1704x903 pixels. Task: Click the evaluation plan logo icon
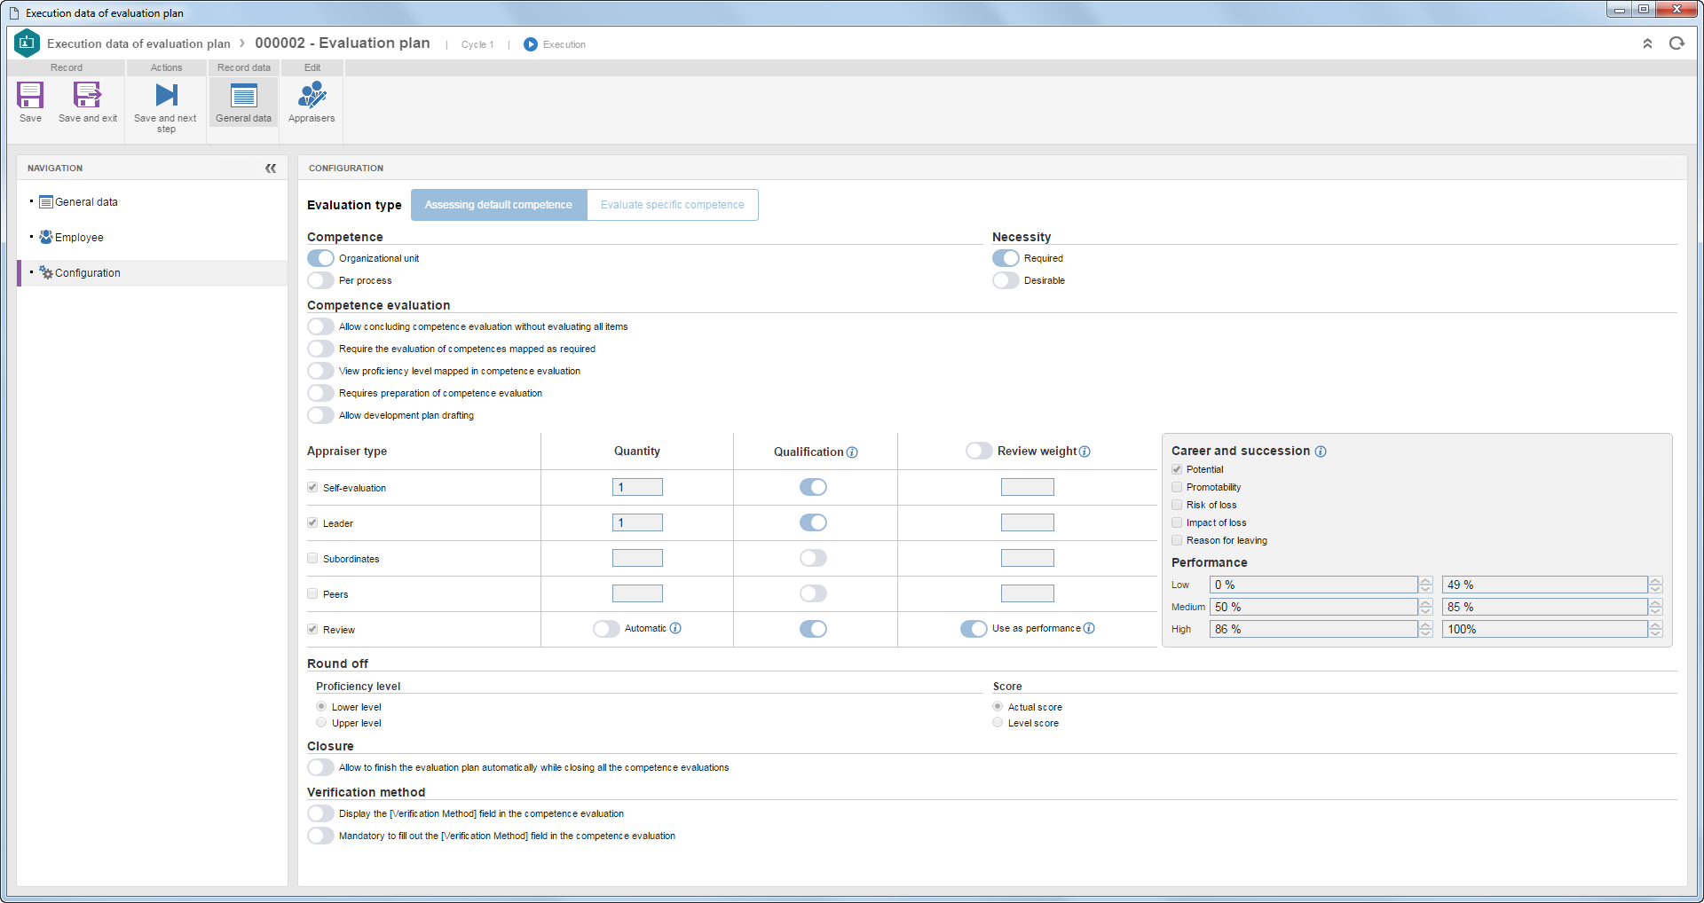(x=28, y=43)
